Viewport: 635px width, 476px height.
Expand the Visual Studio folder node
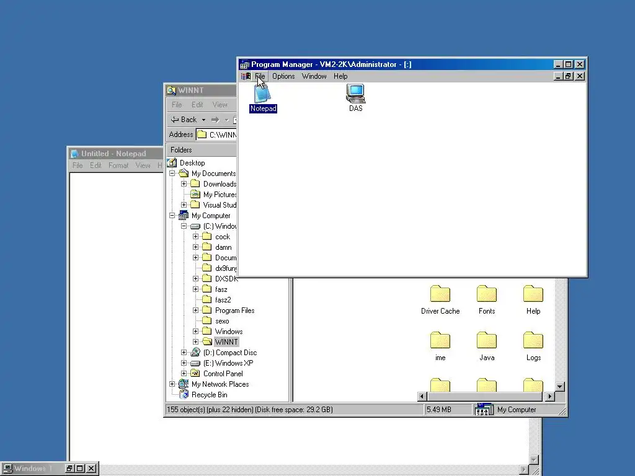184,205
